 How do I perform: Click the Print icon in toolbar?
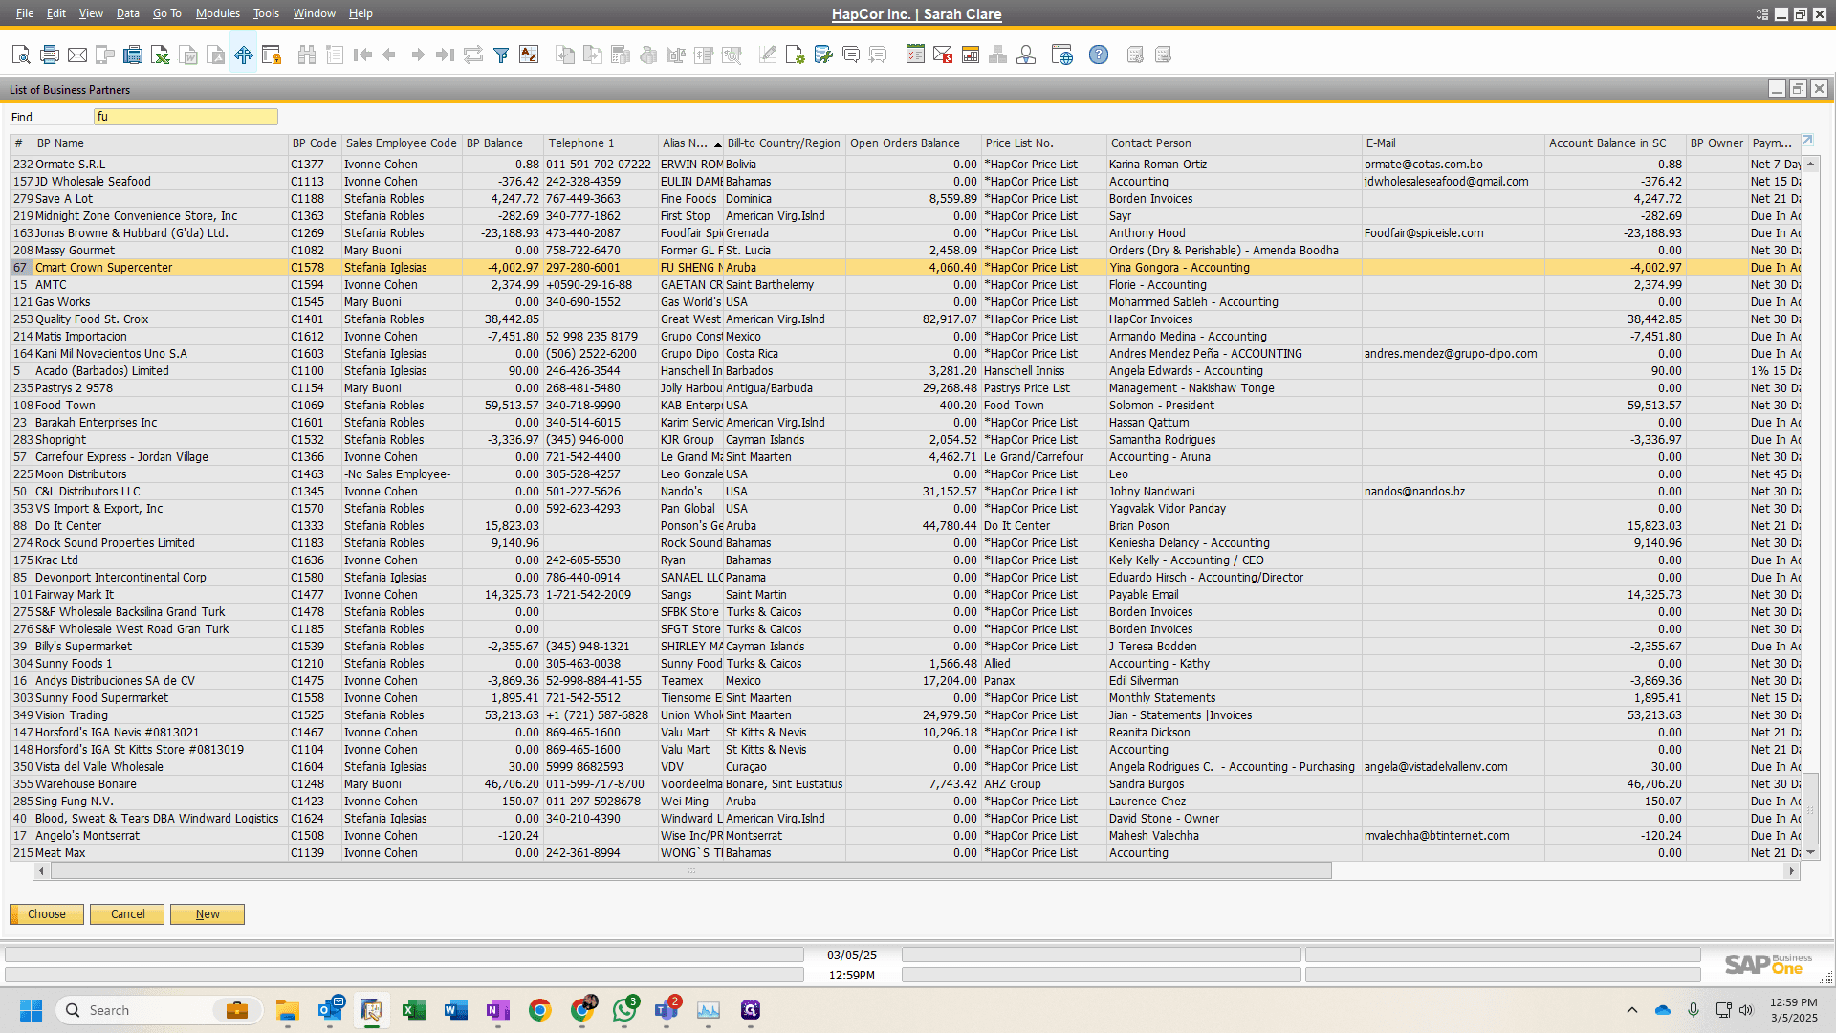[x=50, y=55]
